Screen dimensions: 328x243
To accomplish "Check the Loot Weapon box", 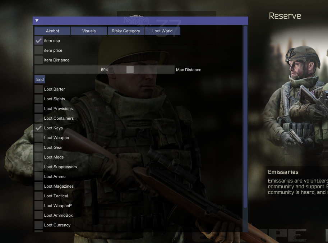I will coord(38,138).
